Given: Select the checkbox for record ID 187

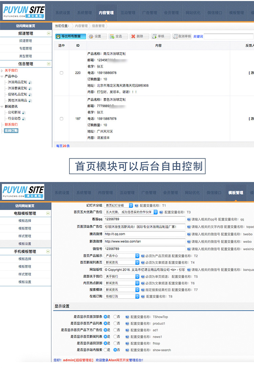Looking at the screenshot, I should point(61,119).
